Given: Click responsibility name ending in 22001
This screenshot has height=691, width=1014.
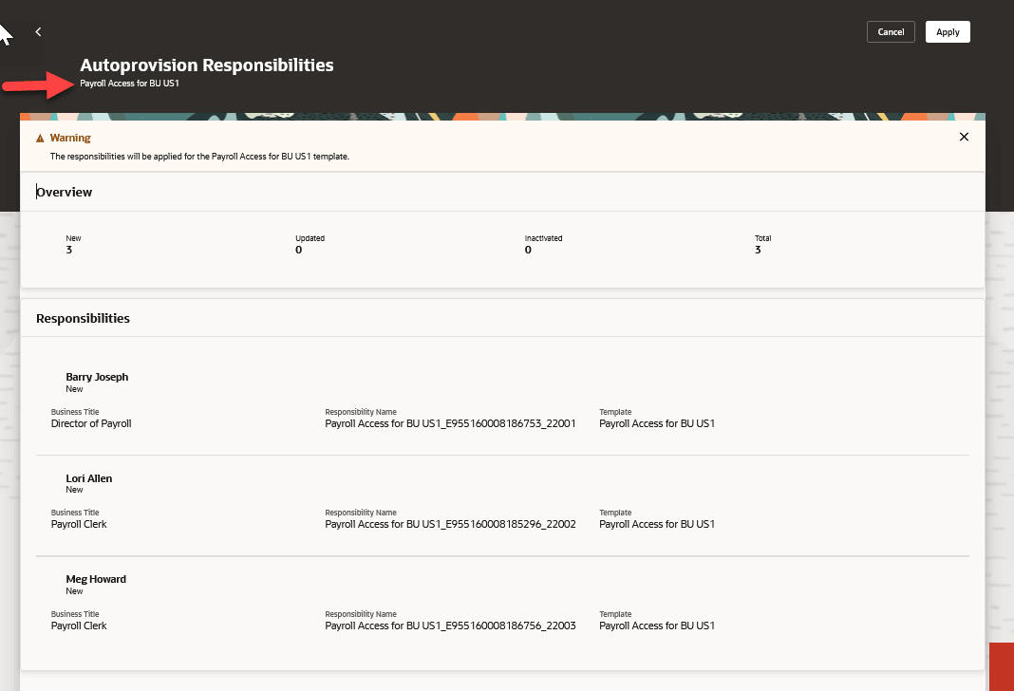Looking at the screenshot, I should pyautogui.click(x=450, y=423).
